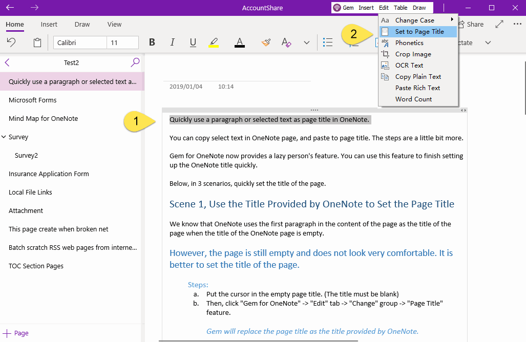
Task: Open the Gem Edit menu
Action: pyautogui.click(x=384, y=8)
